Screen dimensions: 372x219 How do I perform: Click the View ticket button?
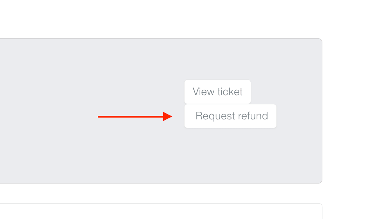pyautogui.click(x=217, y=92)
